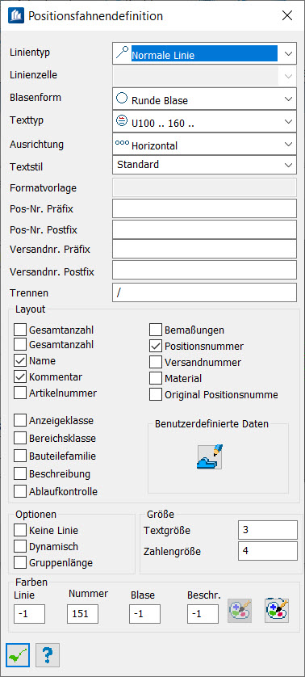Open Benutzerdefinierte Daten editor icon
The image size is (305, 677).
[209, 456]
